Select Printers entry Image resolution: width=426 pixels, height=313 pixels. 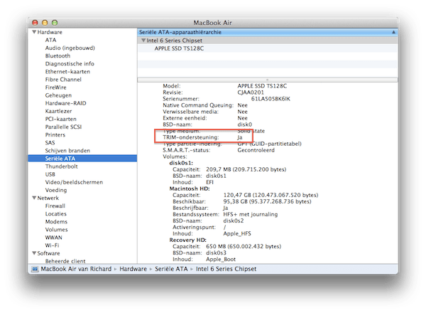[x=55, y=134]
